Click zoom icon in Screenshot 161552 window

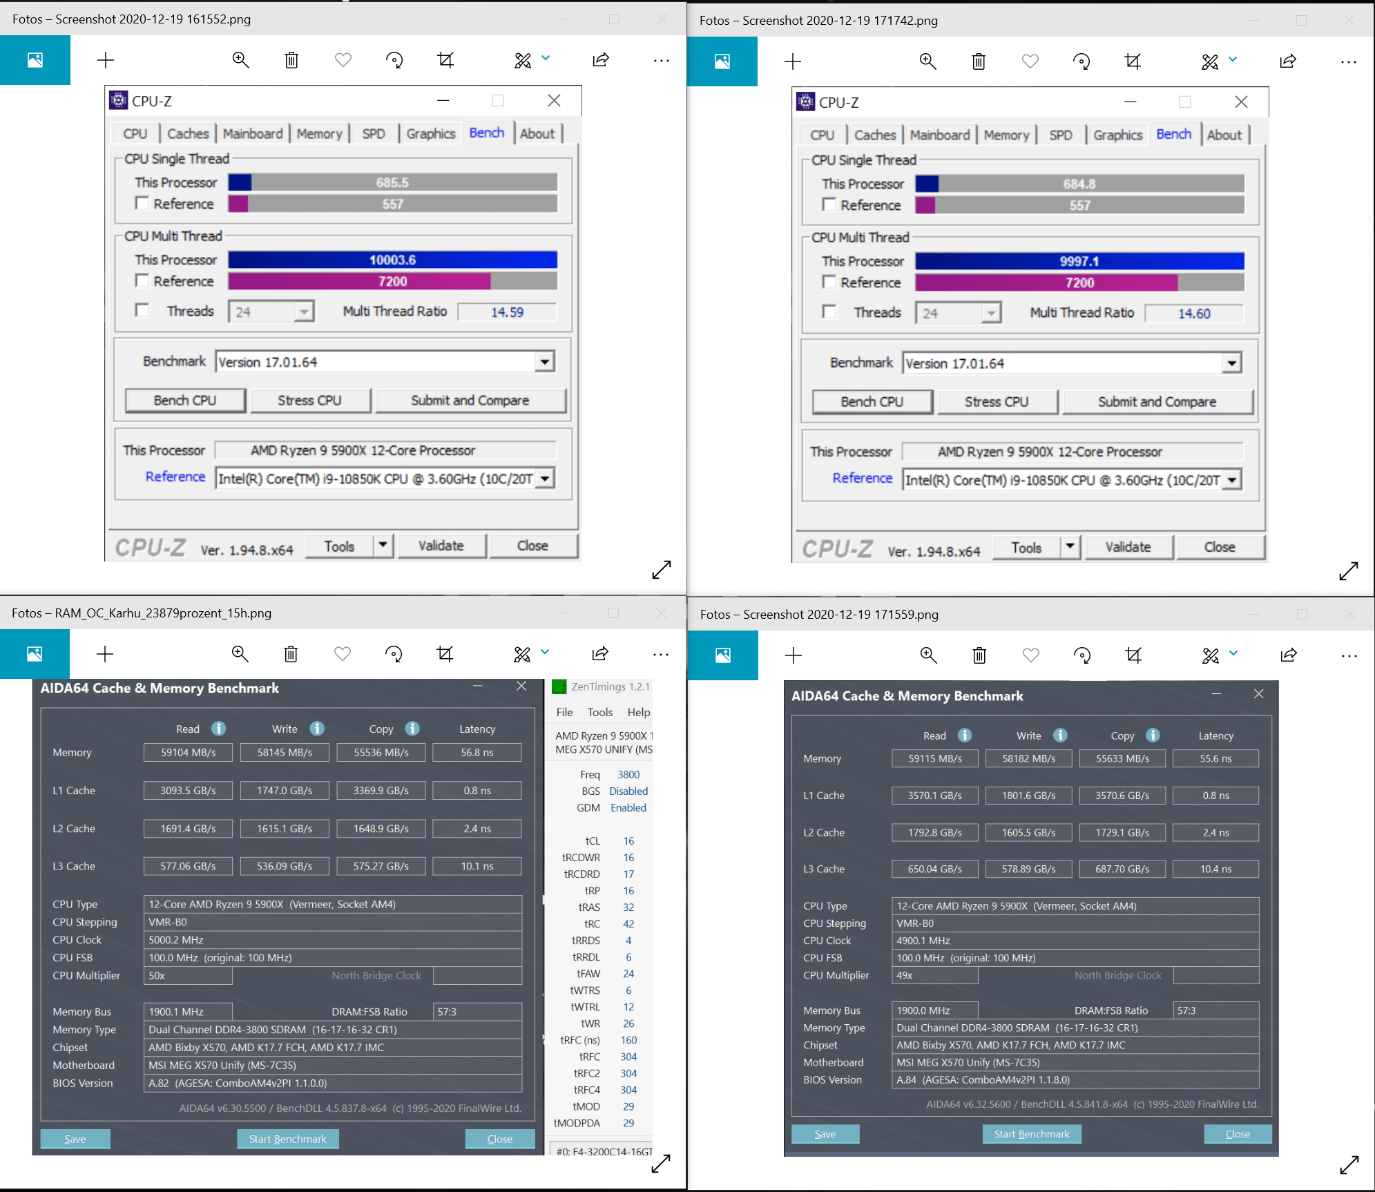pos(240,60)
